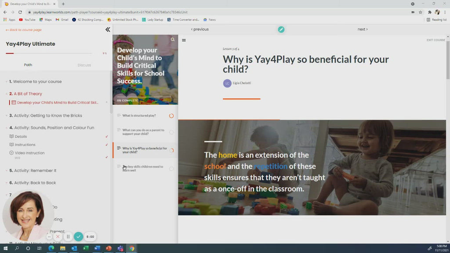
Task: Finish recording with teal checkmark button
Action: tap(78, 237)
